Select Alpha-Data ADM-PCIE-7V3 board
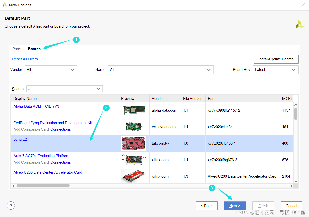This screenshot has height=217, width=309. [x=36, y=106]
